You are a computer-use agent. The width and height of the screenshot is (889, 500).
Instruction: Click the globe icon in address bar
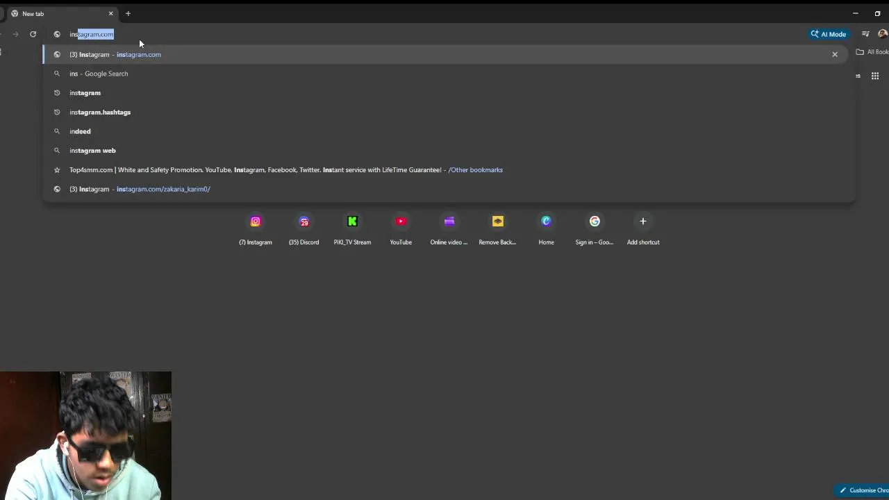tap(57, 34)
